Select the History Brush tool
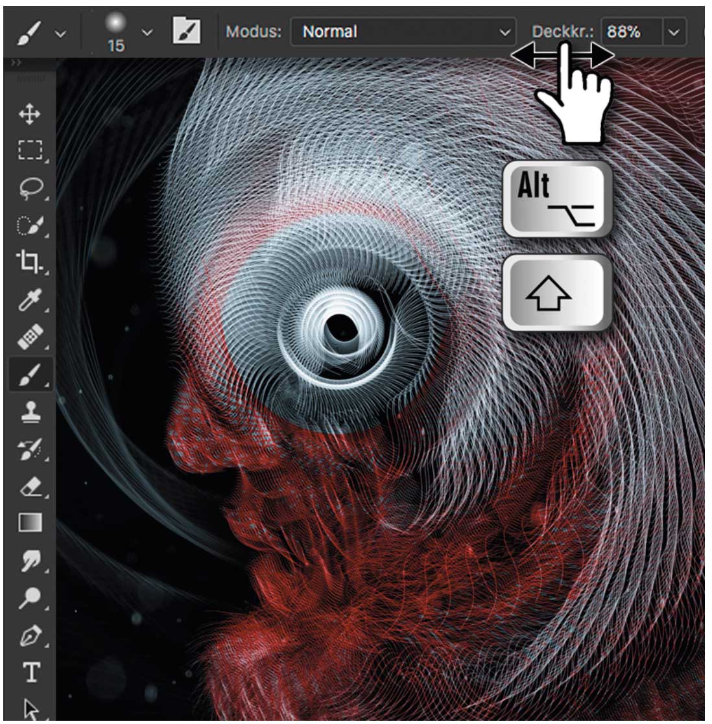The image size is (712, 724). click(x=30, y=449)
